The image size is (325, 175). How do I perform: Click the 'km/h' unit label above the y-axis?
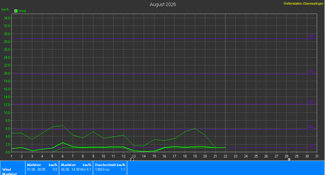5,9
